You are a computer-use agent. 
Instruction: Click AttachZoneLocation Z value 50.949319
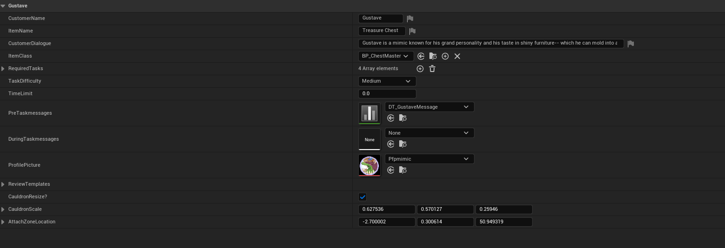point(504,222)
